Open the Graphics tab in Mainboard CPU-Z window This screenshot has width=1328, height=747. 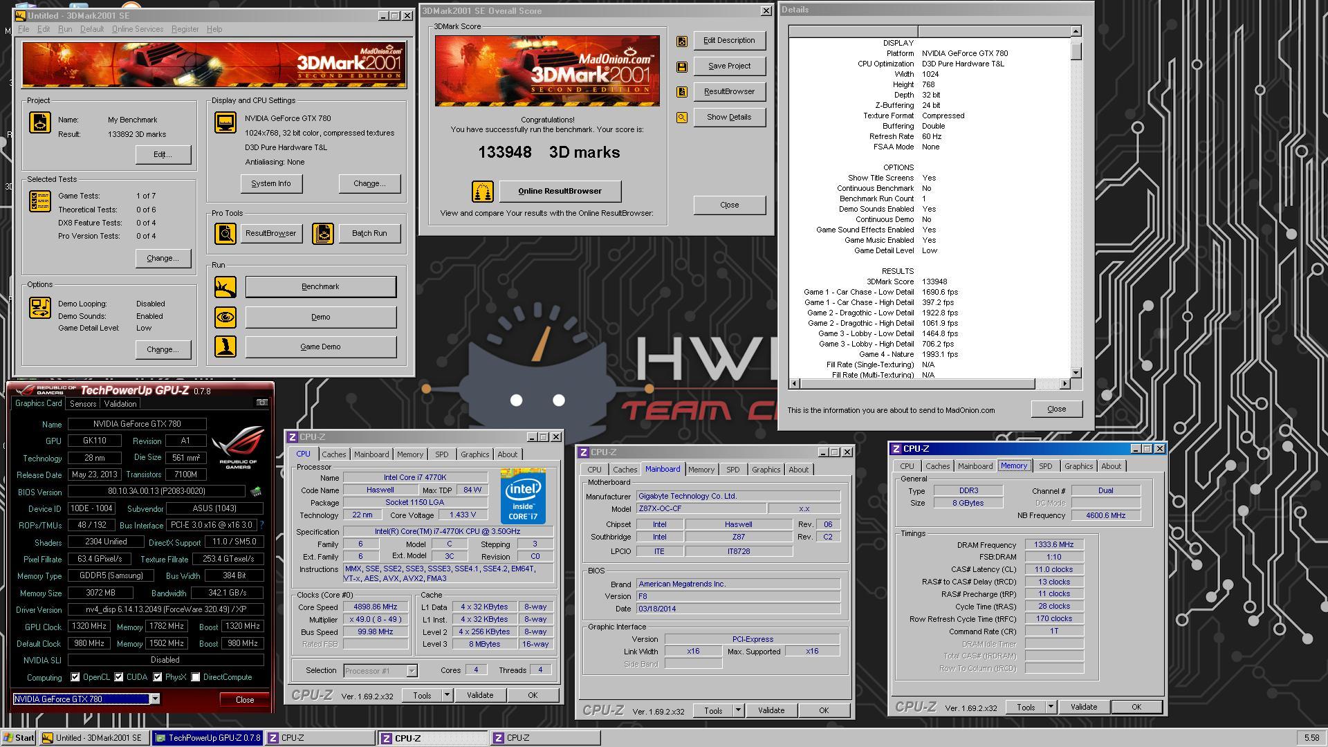pyautogui.click(x=766, y=470)
